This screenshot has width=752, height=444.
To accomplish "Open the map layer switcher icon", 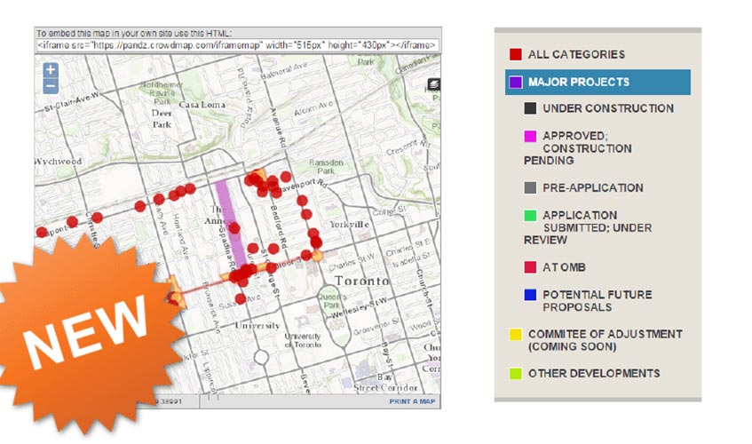I will tap(433, 84).
